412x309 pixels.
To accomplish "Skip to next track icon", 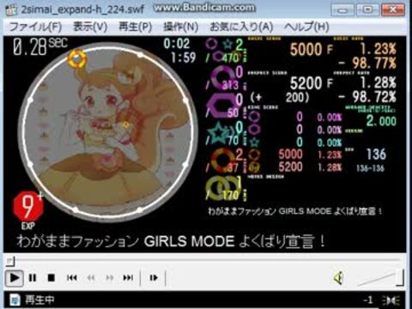I will pos(128,277).
